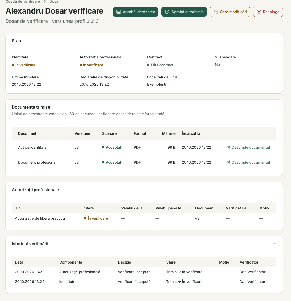This screenshot has width=291, height=301.
Task: Click the Decizie column header
Action: pyautogui.click(x=124, y=262)
